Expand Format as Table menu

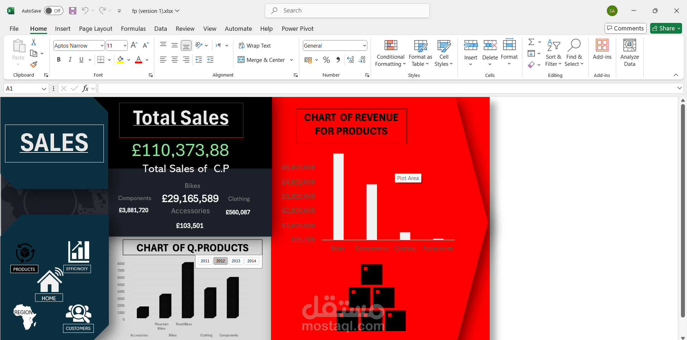tap(420, 53)
